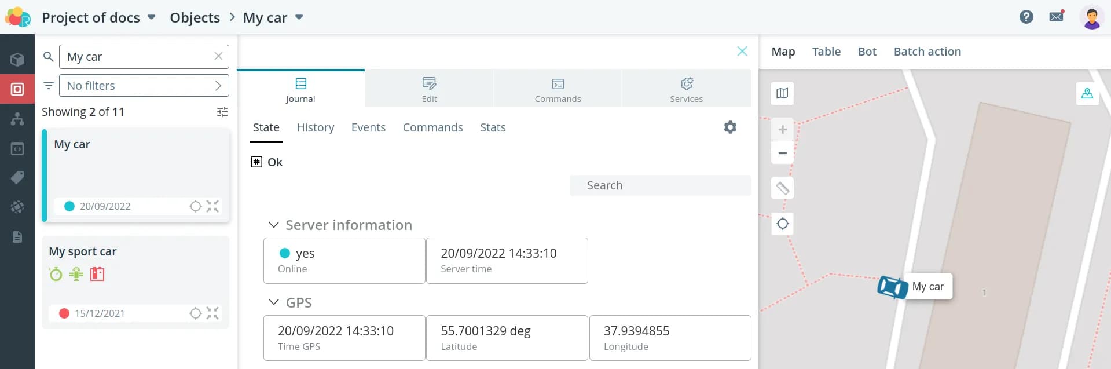The image size is (1111, 369).
Task: Click the state Search field
Action: [x=660, y=185]
